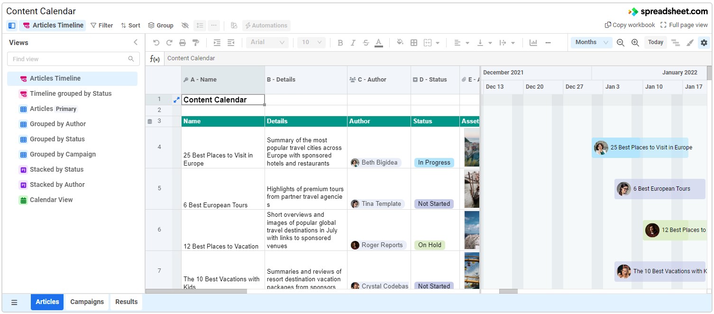The width and height of the screenshot is (714, 314).
Task: Select the Grouped by Author view
Action: coord(57,124)
